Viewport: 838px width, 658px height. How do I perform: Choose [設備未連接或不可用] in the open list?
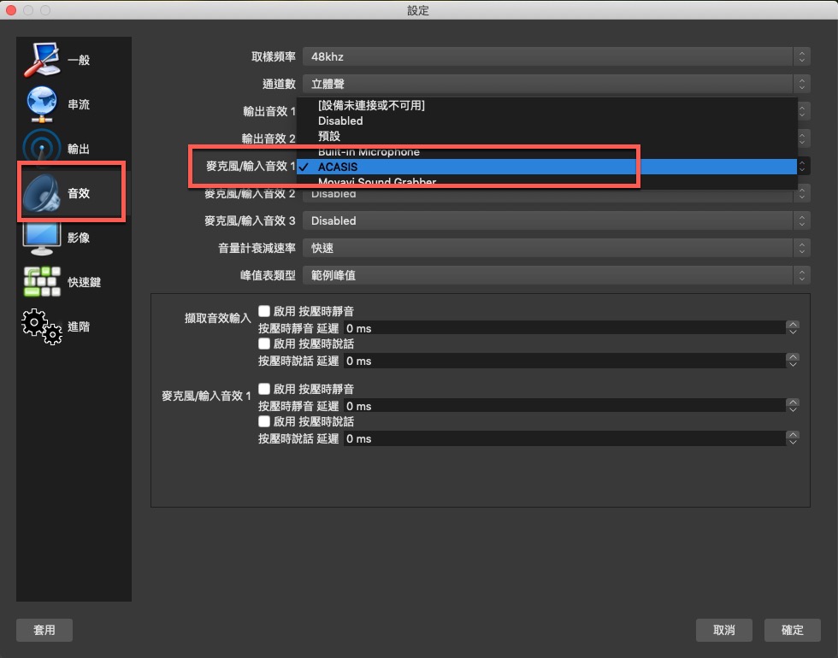[546, 105]
